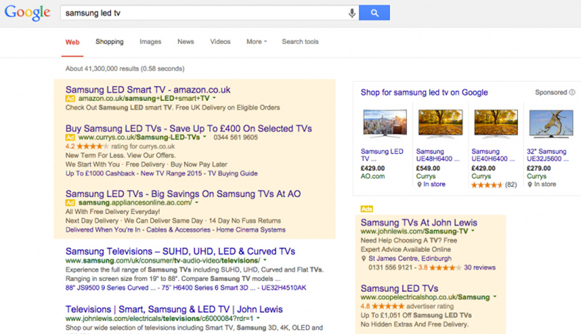Open Televisions John Lewis result link

[x=174, y=309]
